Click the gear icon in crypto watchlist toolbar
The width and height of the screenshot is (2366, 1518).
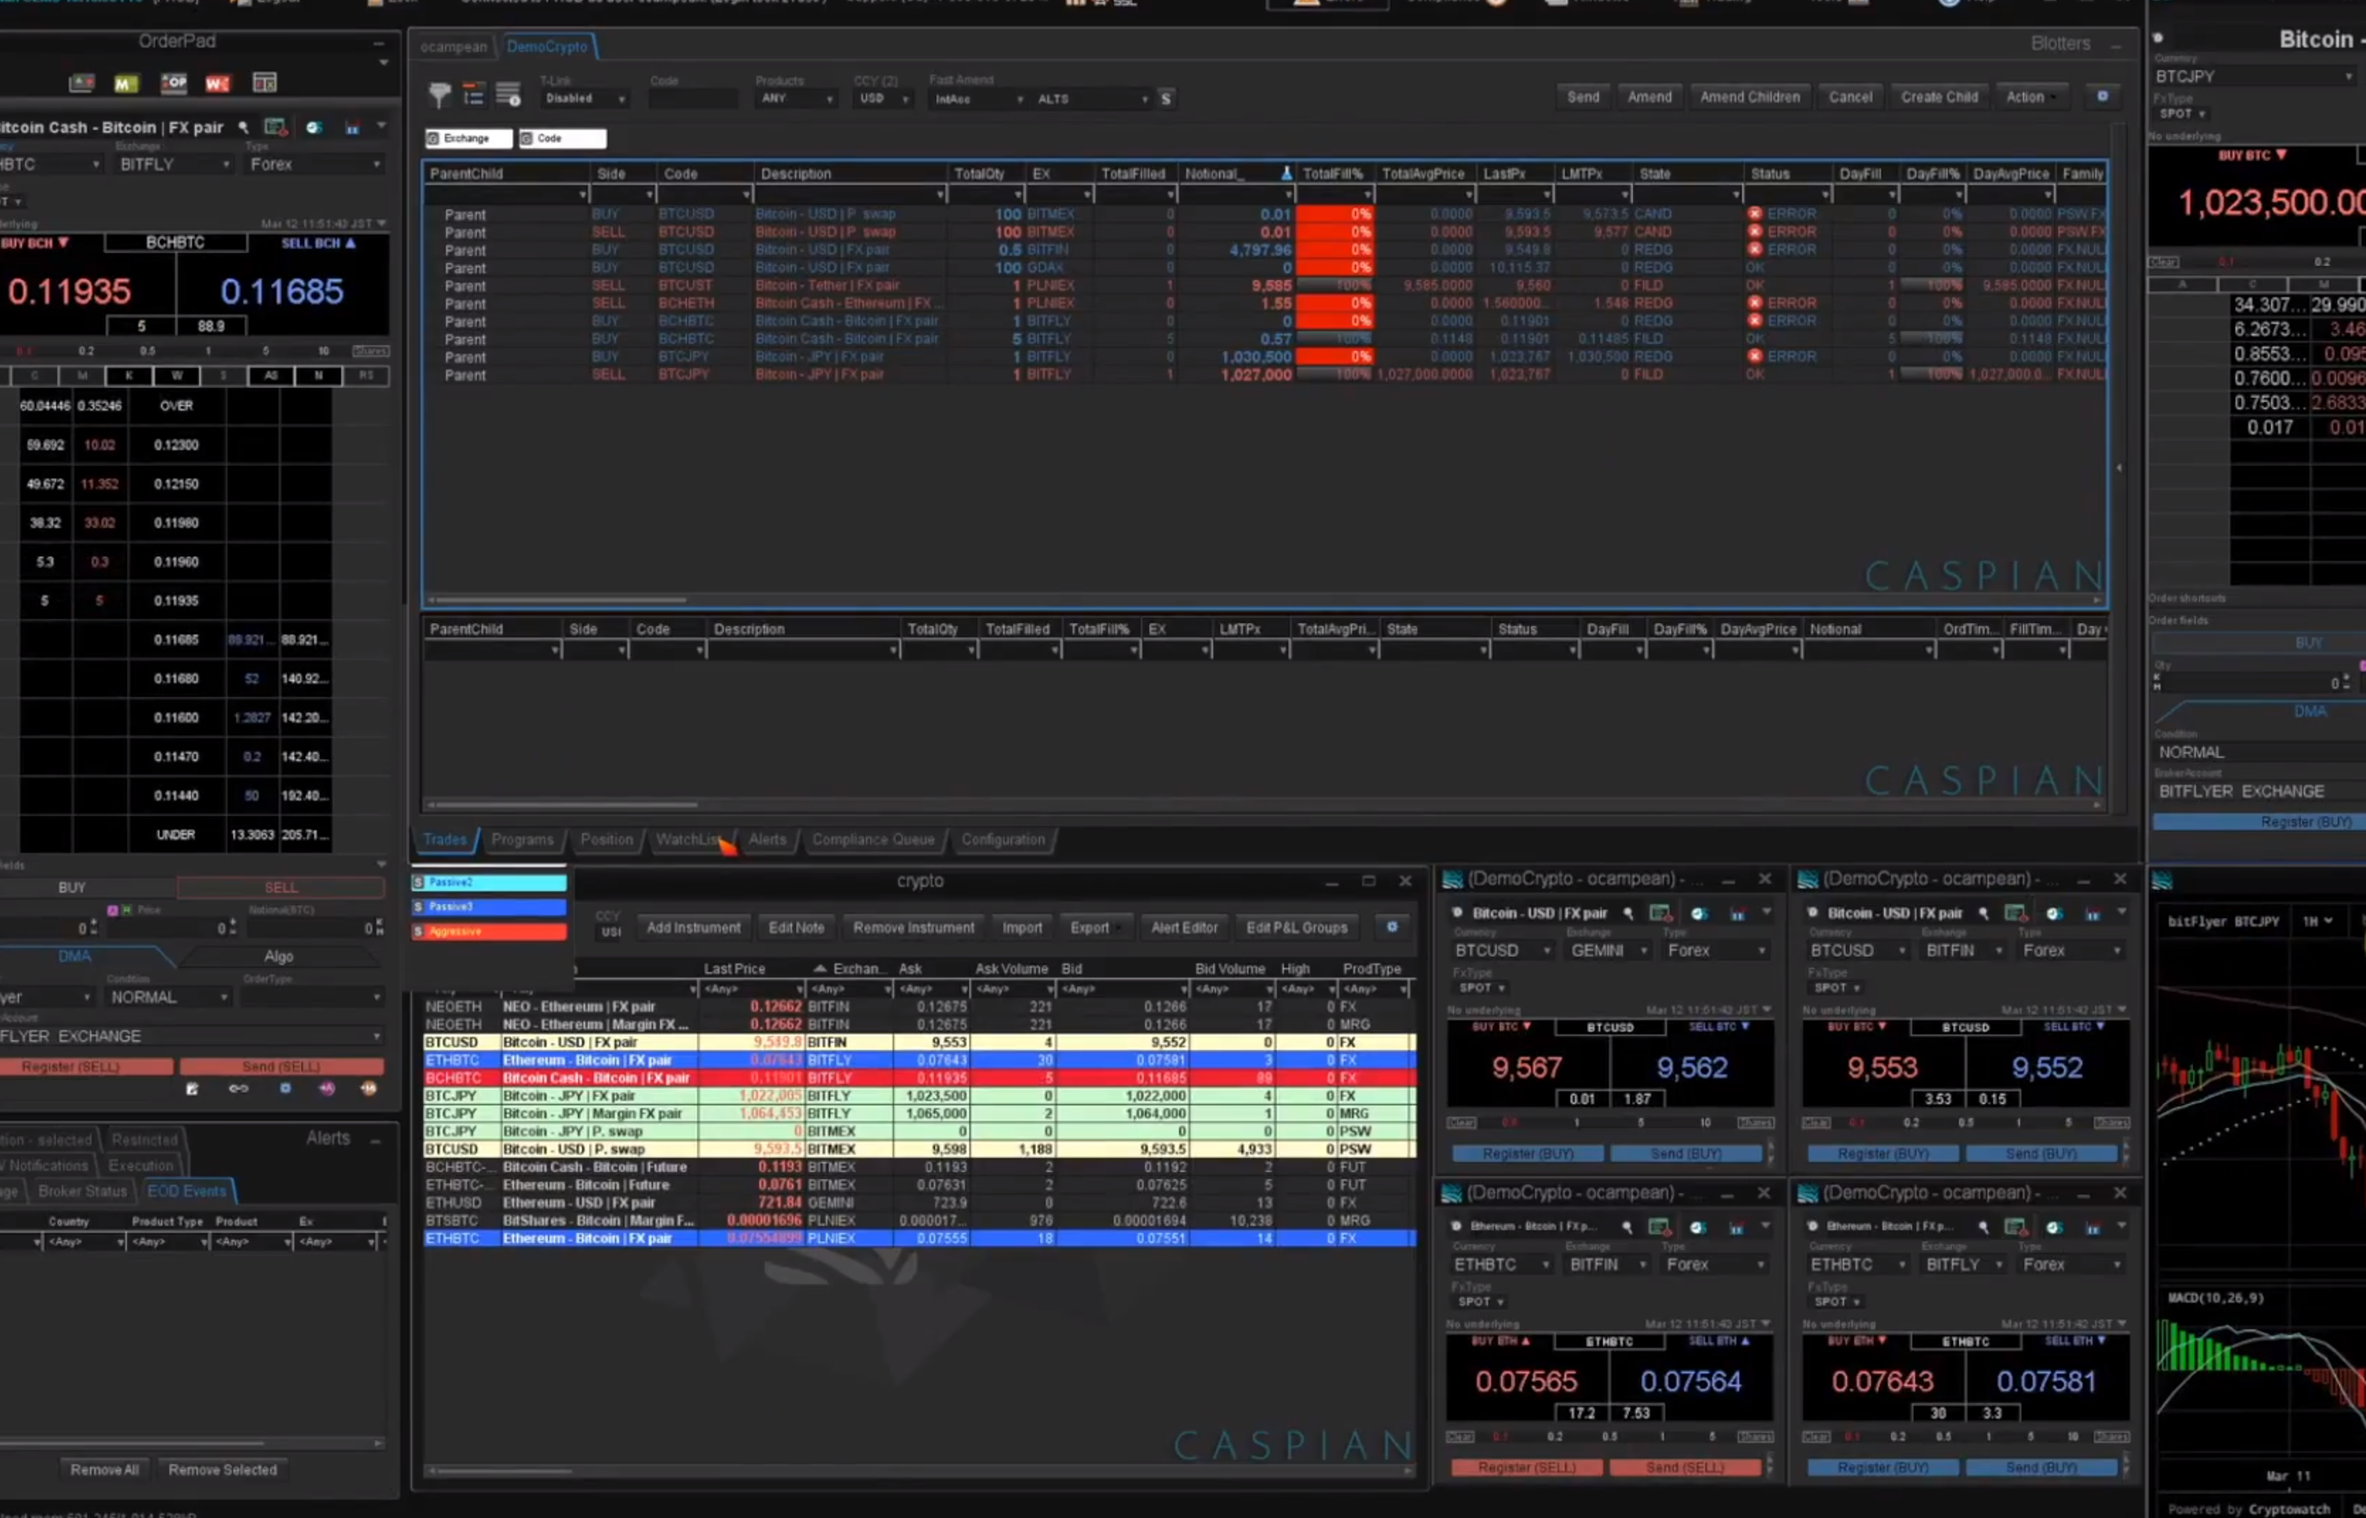pos(1391,927)
